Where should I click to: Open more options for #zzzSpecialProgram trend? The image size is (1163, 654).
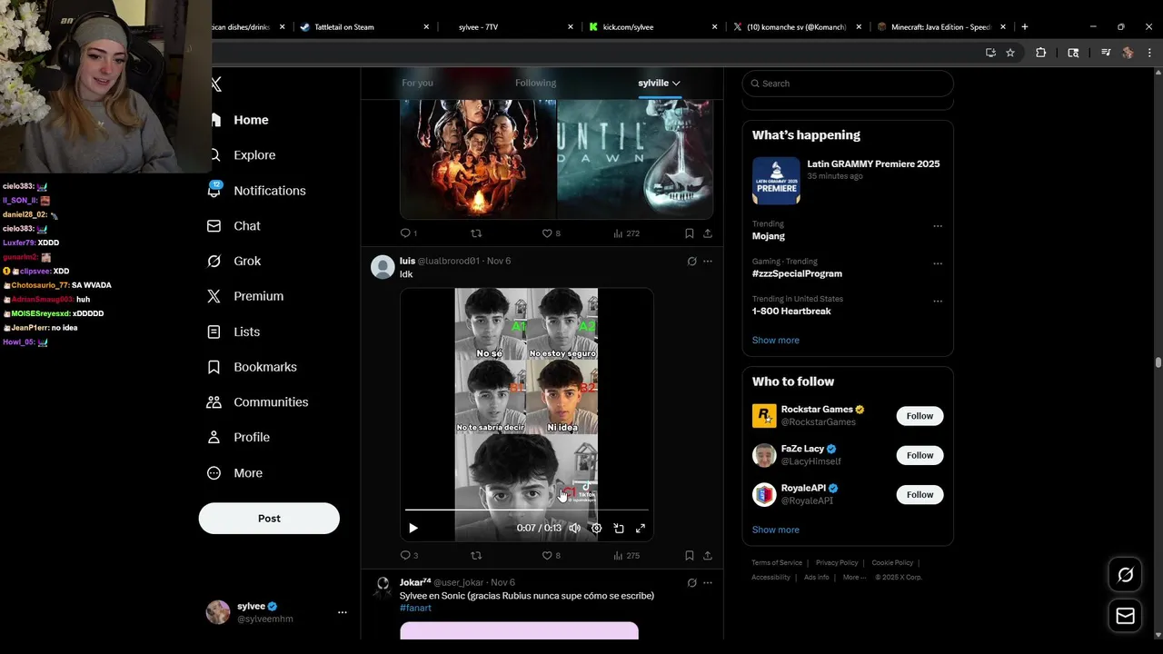click(938, 263)
